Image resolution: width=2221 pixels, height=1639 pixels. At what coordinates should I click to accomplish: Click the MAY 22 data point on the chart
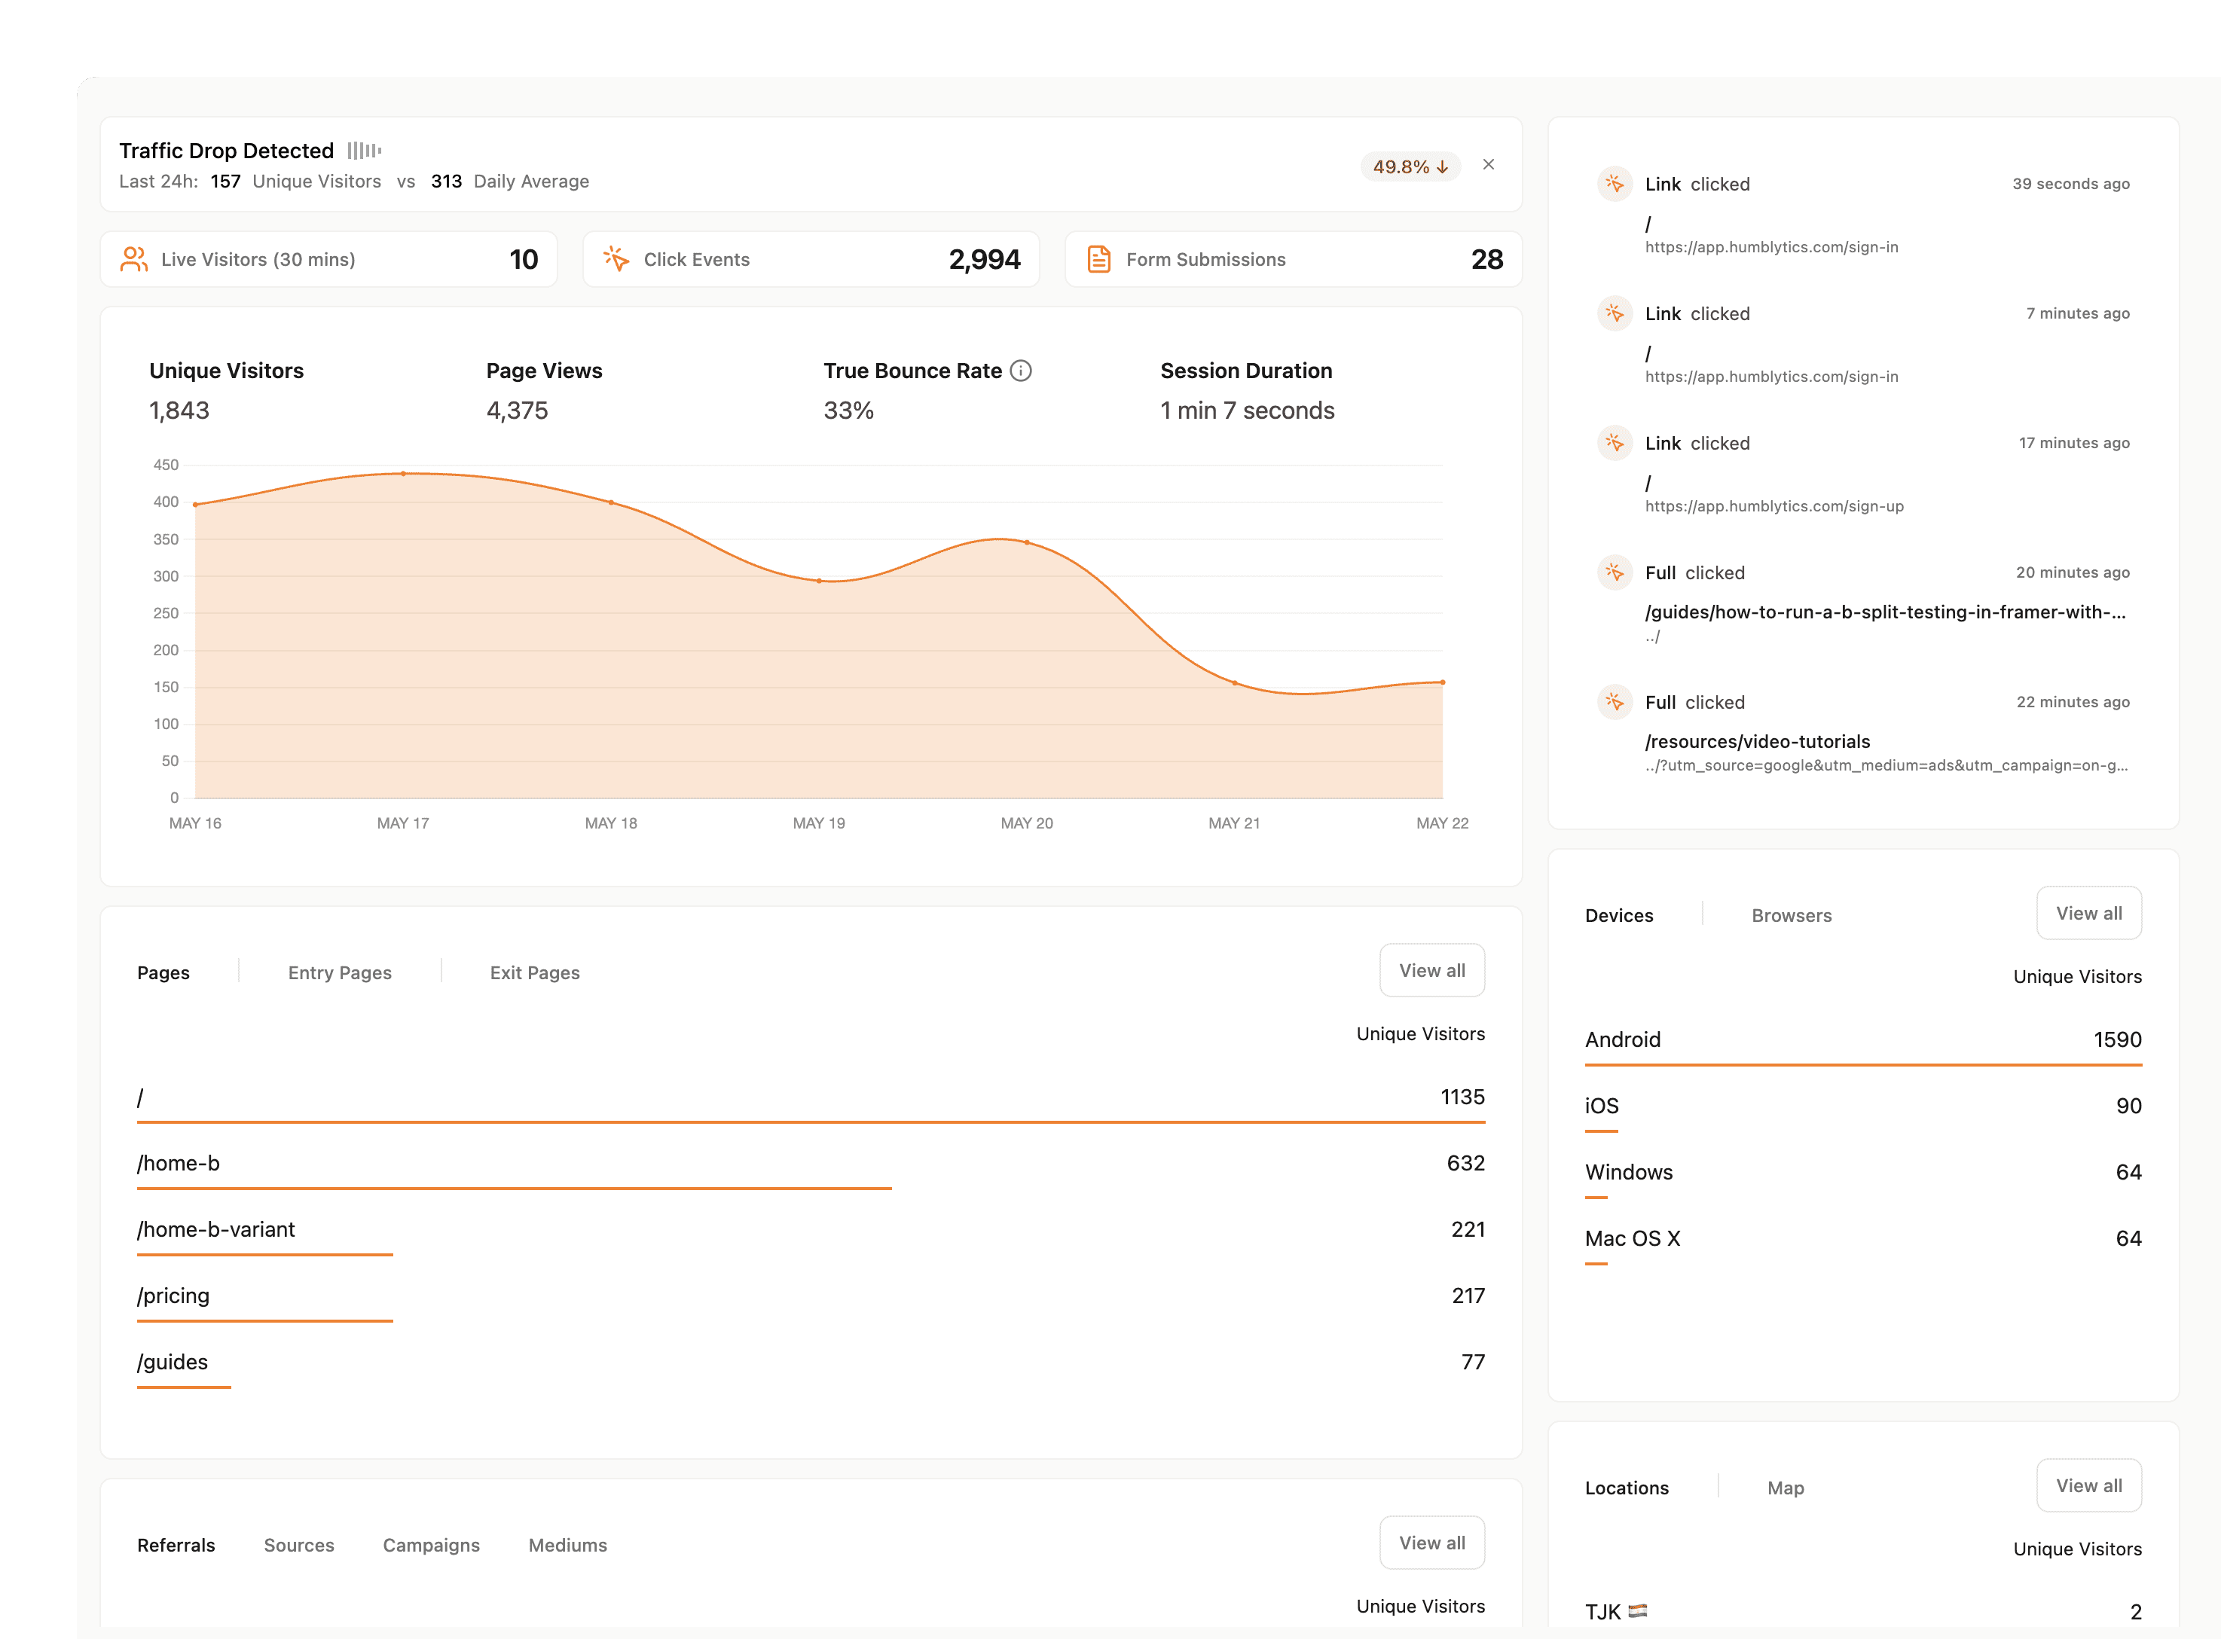(1442, 682)
